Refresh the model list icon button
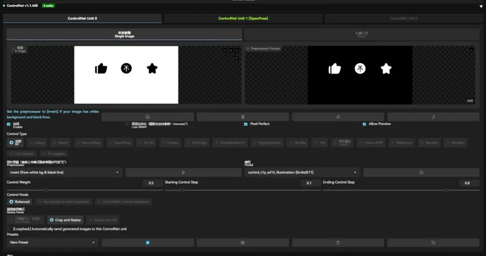 (x=421, y=172)
